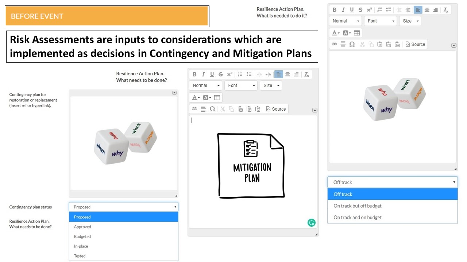Click the green Grammarly icon

311,223
